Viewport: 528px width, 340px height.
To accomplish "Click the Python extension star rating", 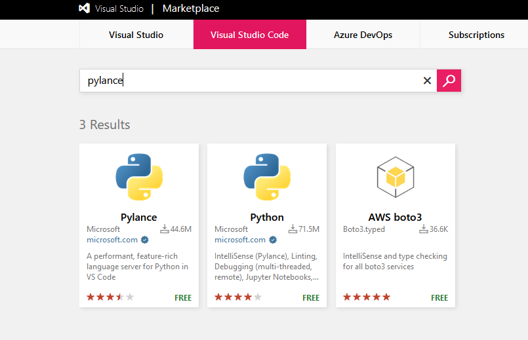I will 238,297.
